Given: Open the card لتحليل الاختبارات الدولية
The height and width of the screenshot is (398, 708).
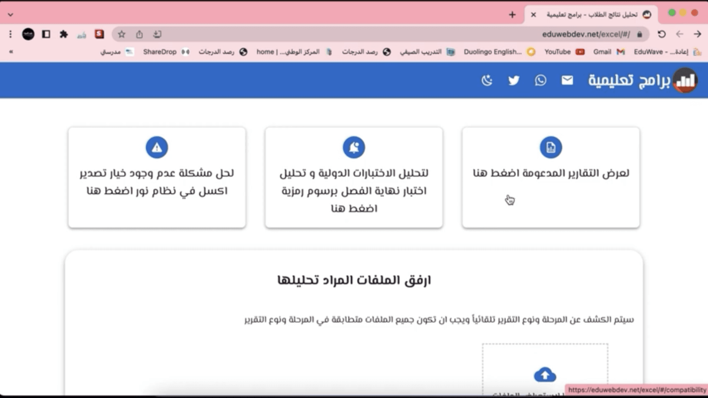Looking at the screenshot, I should tap(354, 177).
